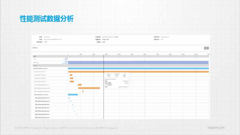240x135 pixels.
Task: Click the short cyan NewsDetailViewCreate bar
Action: [x=73, y=94]
